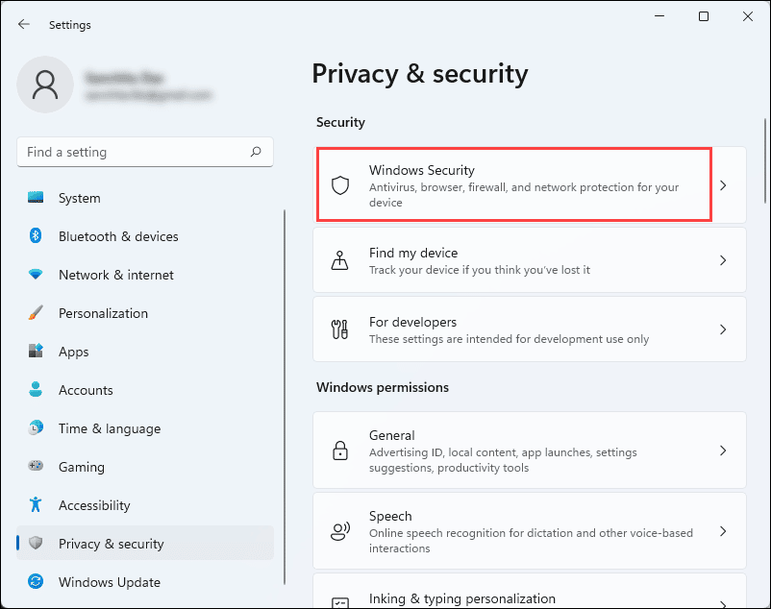This screenshot has width=771, height=609.
Task: Open Inking & typing personalization
Action: coord(530,592)
